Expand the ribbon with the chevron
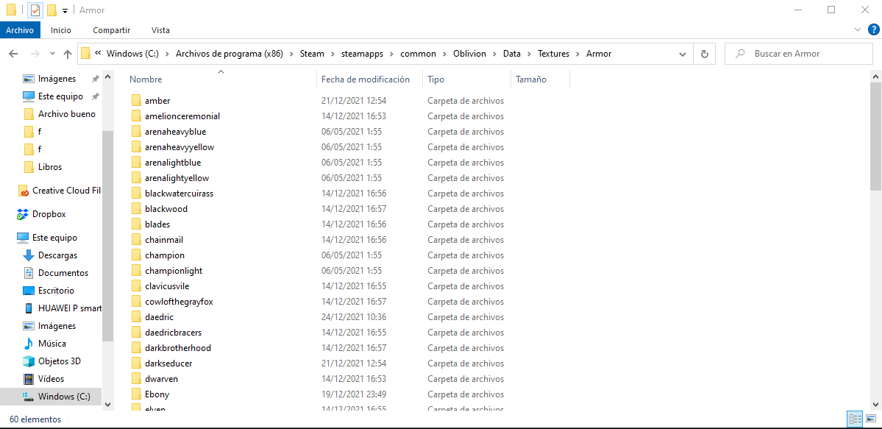 [857, 29]
